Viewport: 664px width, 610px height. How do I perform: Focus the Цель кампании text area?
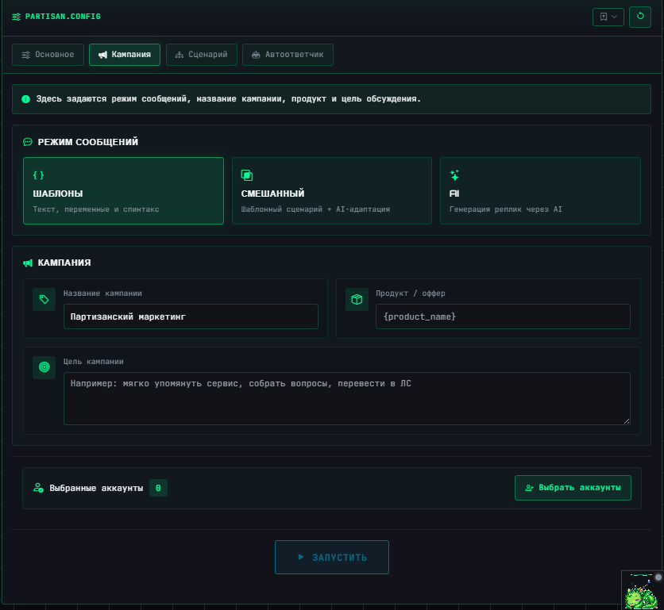(347, 398)
